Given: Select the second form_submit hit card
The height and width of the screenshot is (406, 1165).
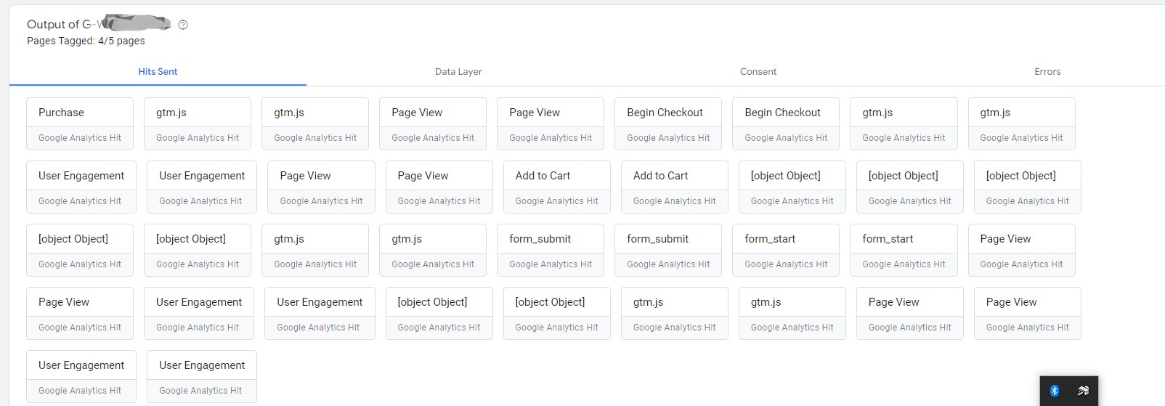Looking at the screenshot, I should tap(668, 250).
